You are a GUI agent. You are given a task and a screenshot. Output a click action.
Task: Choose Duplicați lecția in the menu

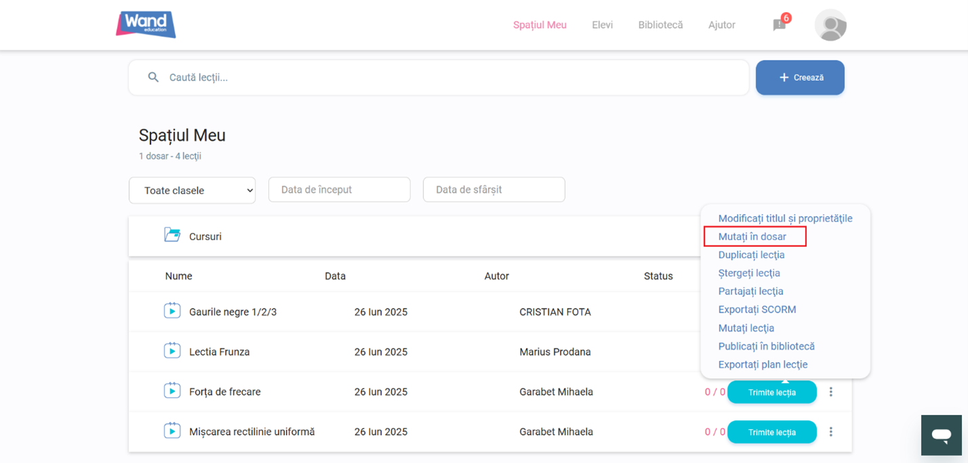tap(751, 255)
